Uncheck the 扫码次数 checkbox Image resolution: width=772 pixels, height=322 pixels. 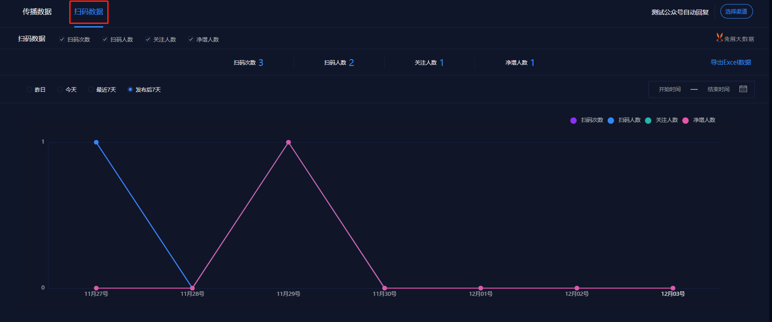tap(62, 39)
